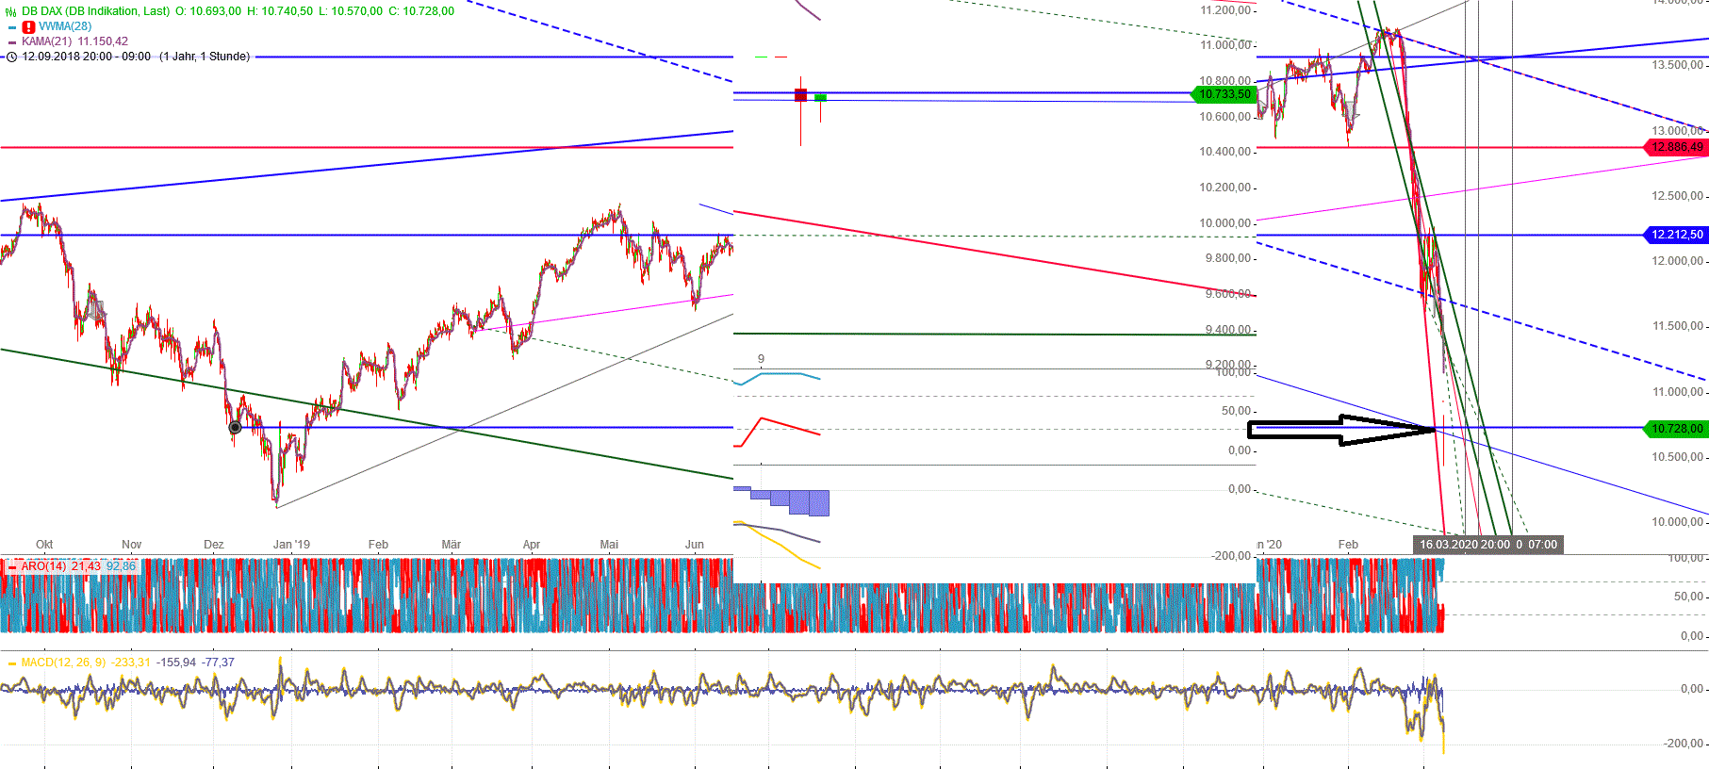Screen dimensions: 1709x769
Task: Click the MACD value -155,94
Action: (x=175, y=663)
